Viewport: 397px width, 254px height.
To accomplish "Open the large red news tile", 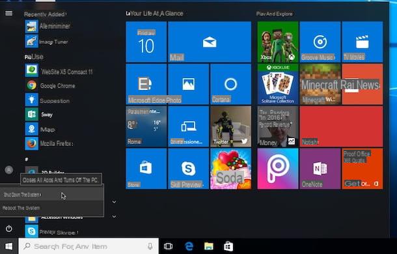I will [341, 126].
